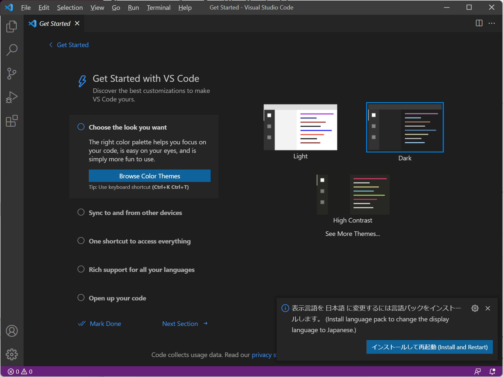Click the Choose the look you want heading

[x=128, y=127]
